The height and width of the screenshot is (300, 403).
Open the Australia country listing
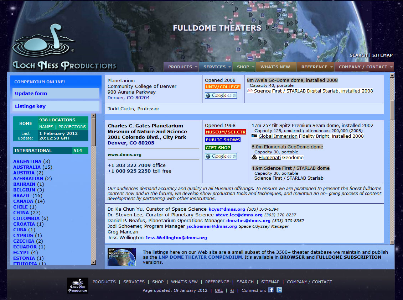click(27, 167)
